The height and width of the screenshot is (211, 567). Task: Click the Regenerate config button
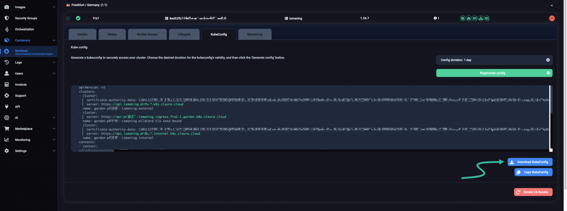click(x=494, y=73)
